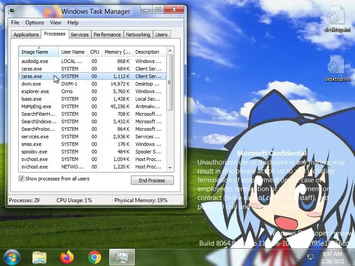
Task: Sort by Description column header
Action: [x=150, y=52]
